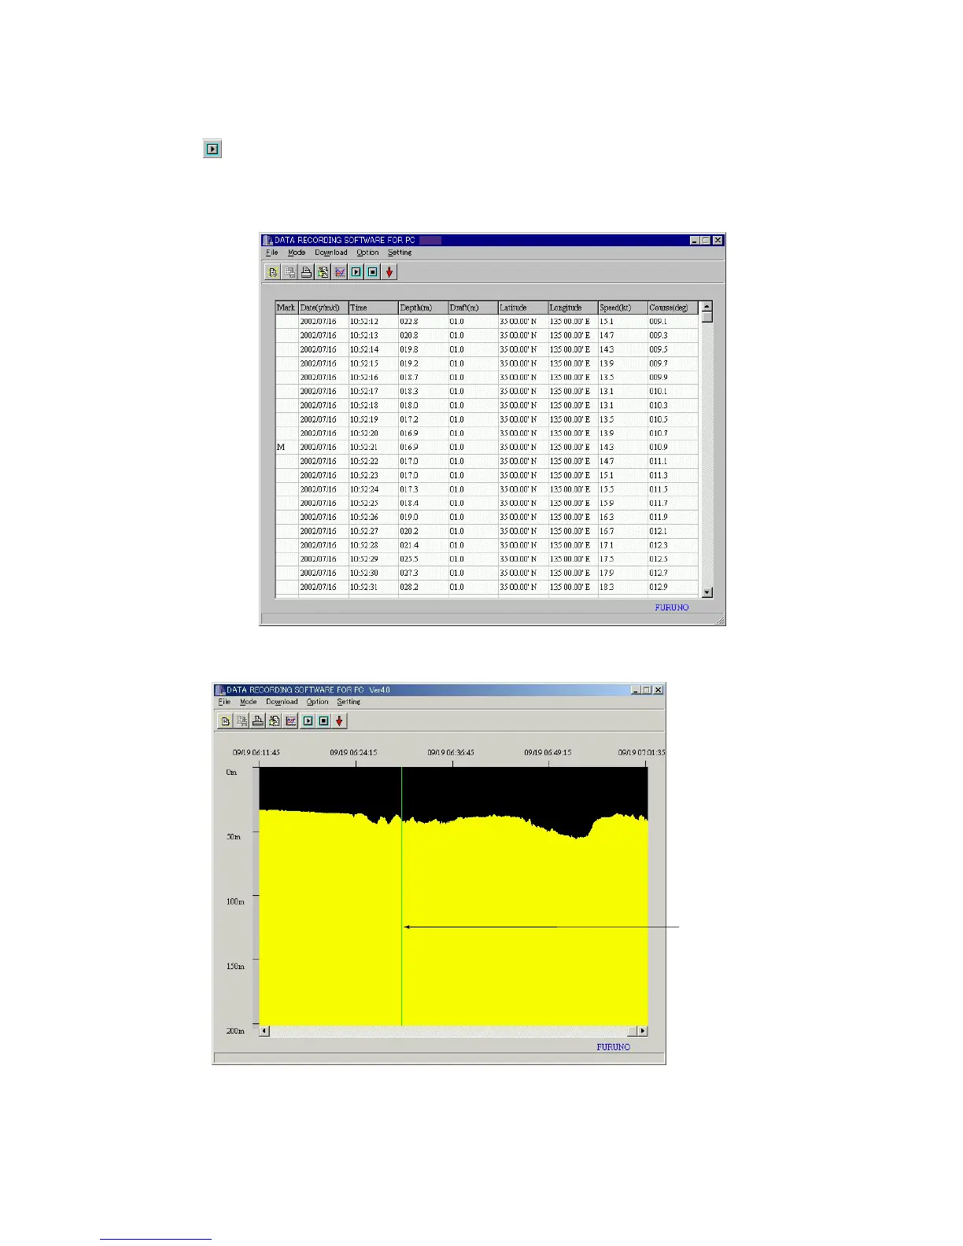The width and height of the screenshot is (963, 1246).
Task: Click grayed copy icon in Ver4.0 graph window
Action: coord(242,721)
